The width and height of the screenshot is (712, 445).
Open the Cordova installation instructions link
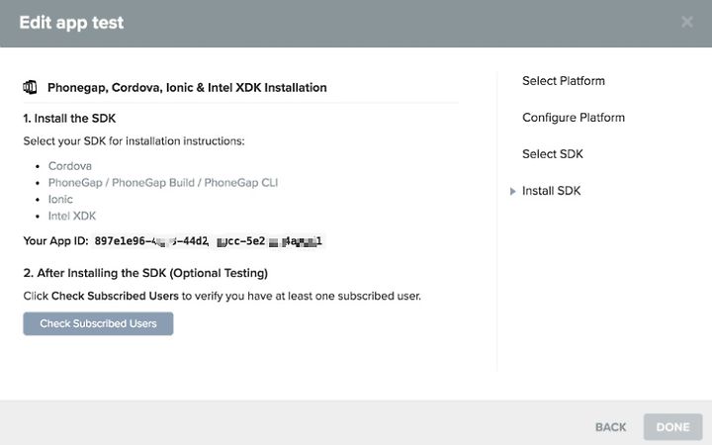point(70,166)
